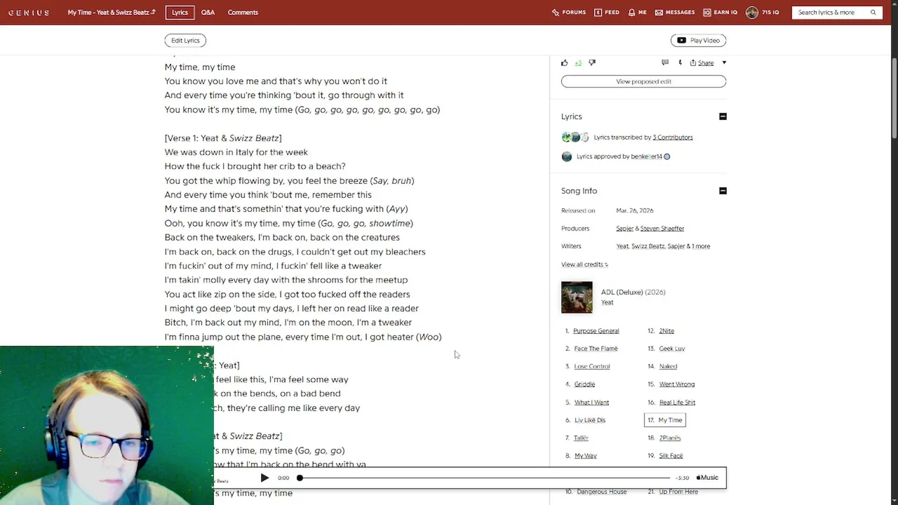Image resolution: width=898 pixels, height=505 pixels.
Task: Collapse the Song Info section
Action: pyautogui.click(x=723, y=191)
